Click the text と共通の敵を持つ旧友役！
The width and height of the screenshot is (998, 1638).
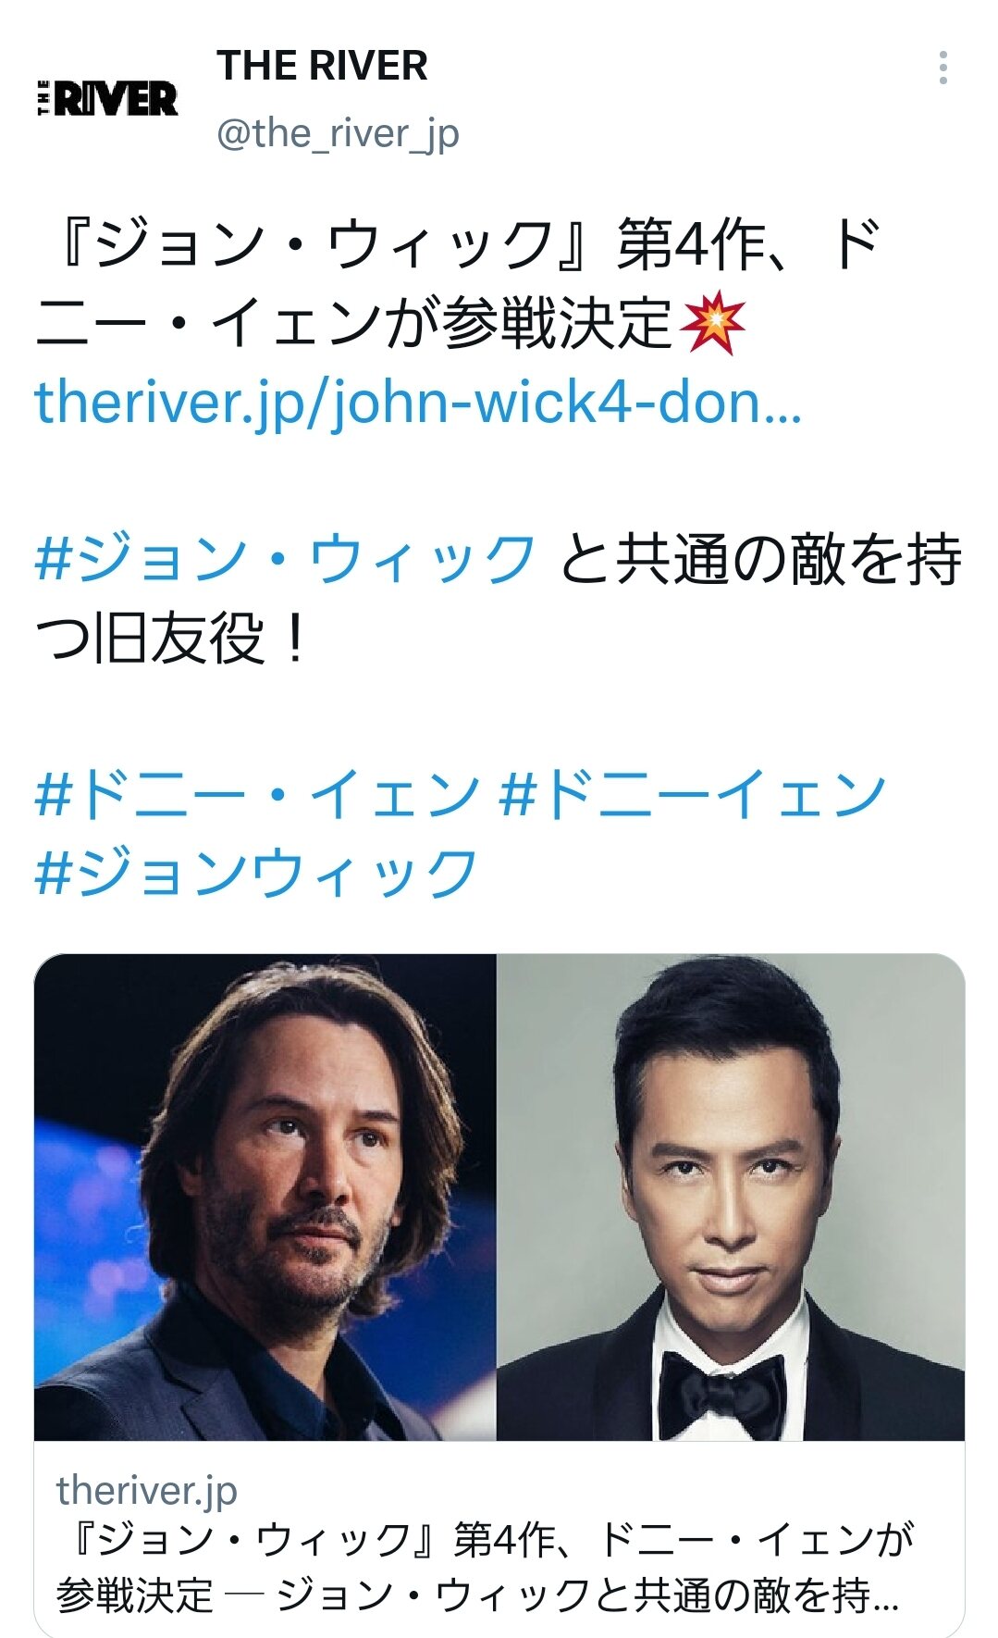click(499, 599)
